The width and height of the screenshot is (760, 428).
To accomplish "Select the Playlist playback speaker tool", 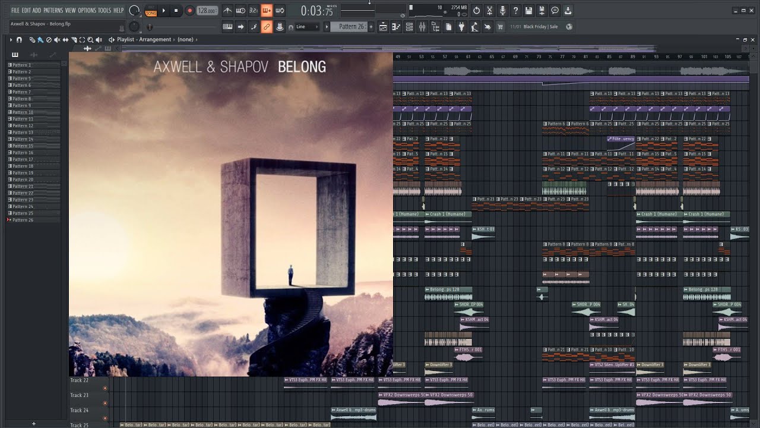I will (x=99, y=39).
